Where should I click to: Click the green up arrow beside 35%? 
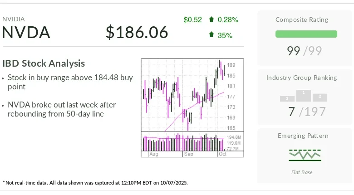click(211, 35)
